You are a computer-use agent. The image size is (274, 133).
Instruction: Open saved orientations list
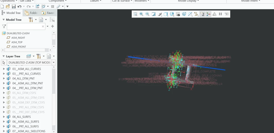click(172, 14)
